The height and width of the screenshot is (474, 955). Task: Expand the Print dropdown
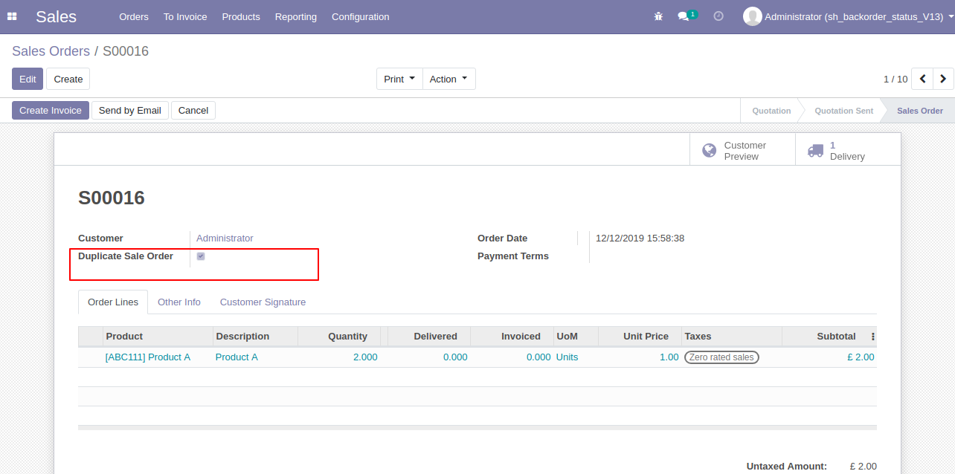(x=399, y=79)
